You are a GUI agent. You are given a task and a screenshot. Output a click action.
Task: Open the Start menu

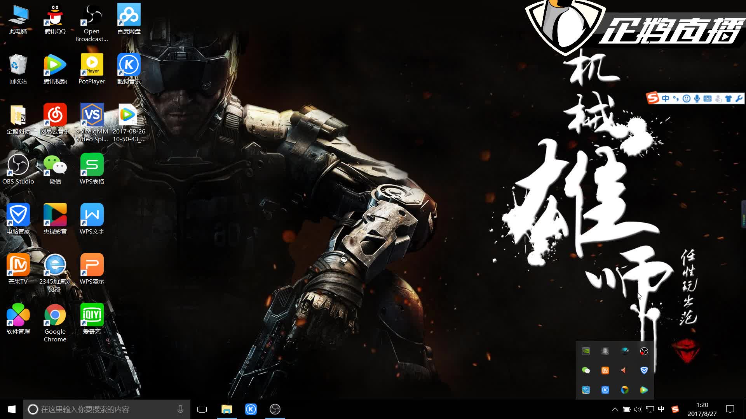click(x=11, y=409)
